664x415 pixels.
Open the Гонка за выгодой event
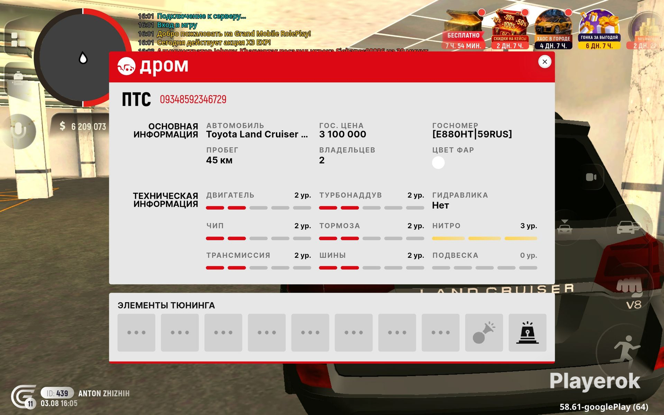(x=599, y=30)
